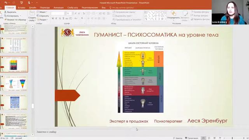Image resolution: width=249 pixels, height=140 pixels.
Task: Select the oval shape in shapes gallery
Action: pyautogui.click(x=159, y=12)
